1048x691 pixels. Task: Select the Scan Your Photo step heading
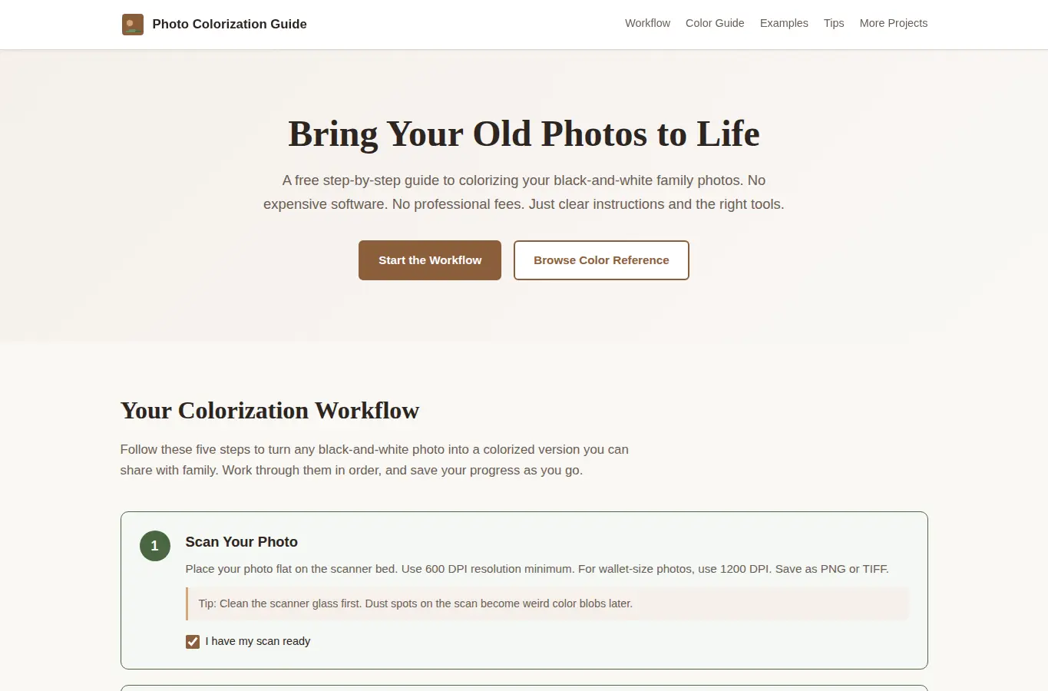coord(242,542)
